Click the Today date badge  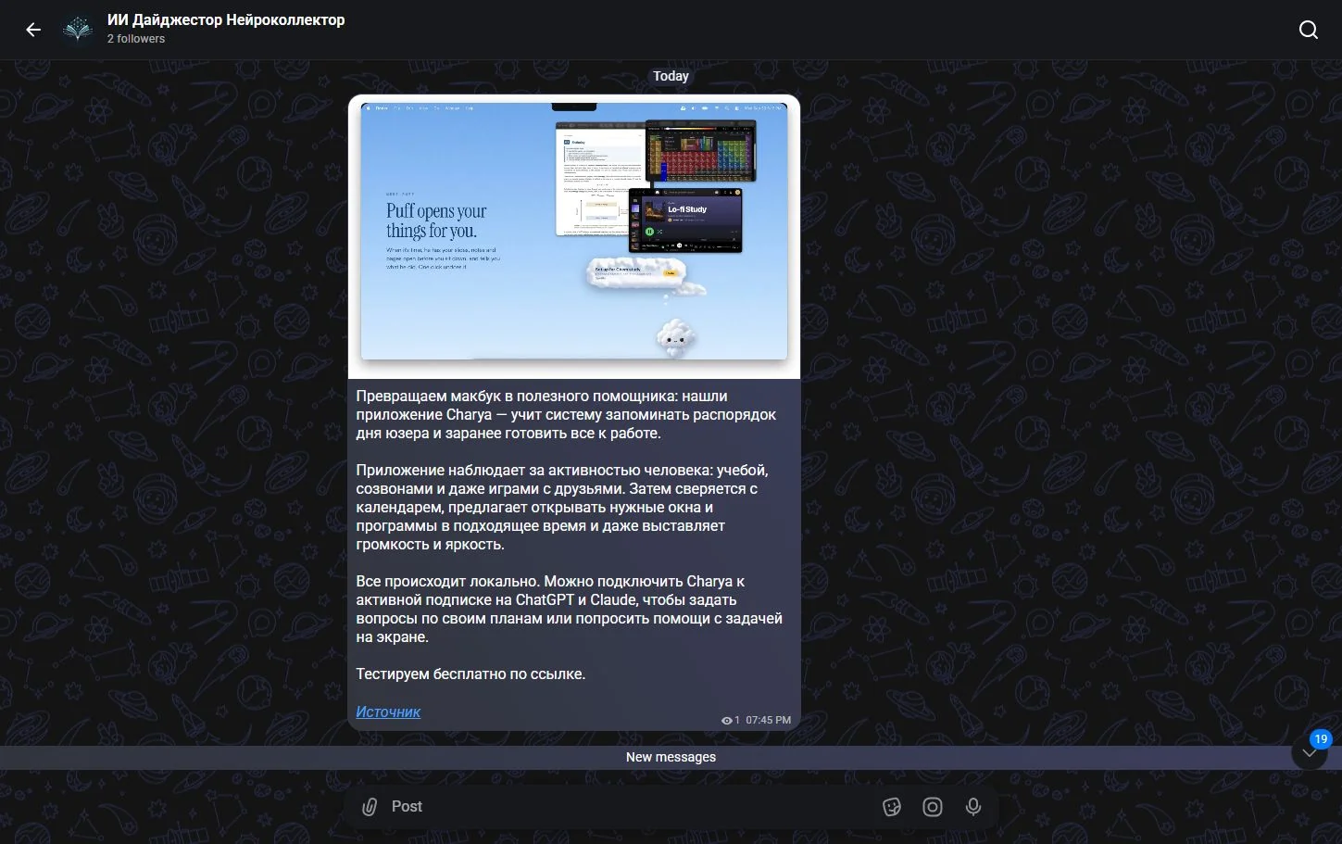point(671,76)
